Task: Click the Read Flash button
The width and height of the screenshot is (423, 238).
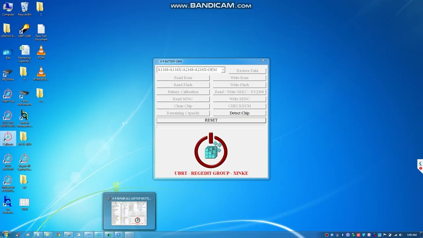Action: pos(183,85)
